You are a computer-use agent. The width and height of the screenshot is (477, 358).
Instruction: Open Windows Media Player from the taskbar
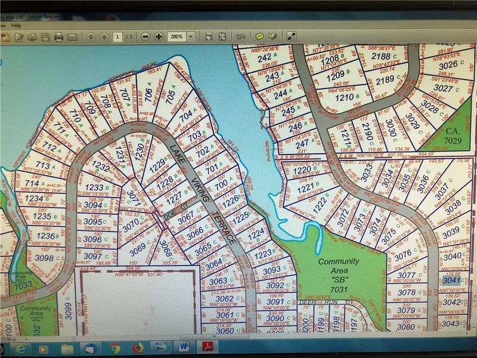[43, 349]
